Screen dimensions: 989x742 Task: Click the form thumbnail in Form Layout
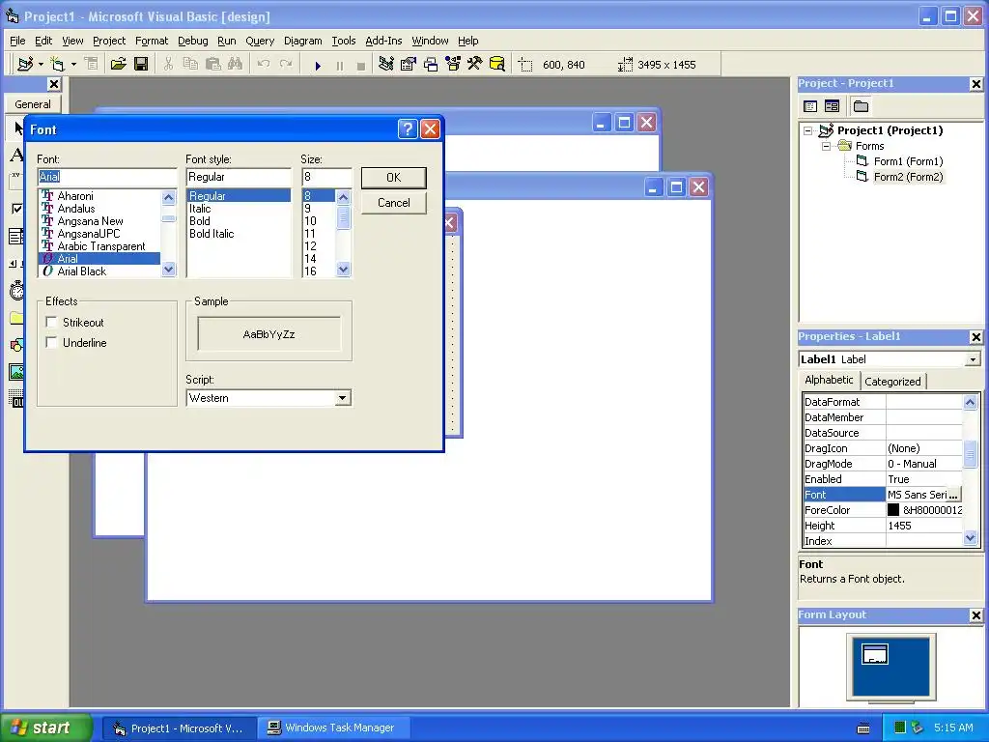[x=875, y=654]
